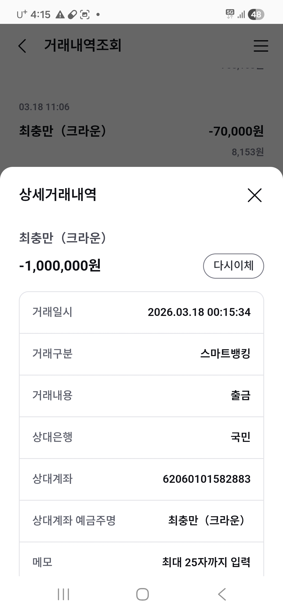This screenshot has width=283, height=614.
Task: Open Android recent apps button
Action: [x=63, y=594]
